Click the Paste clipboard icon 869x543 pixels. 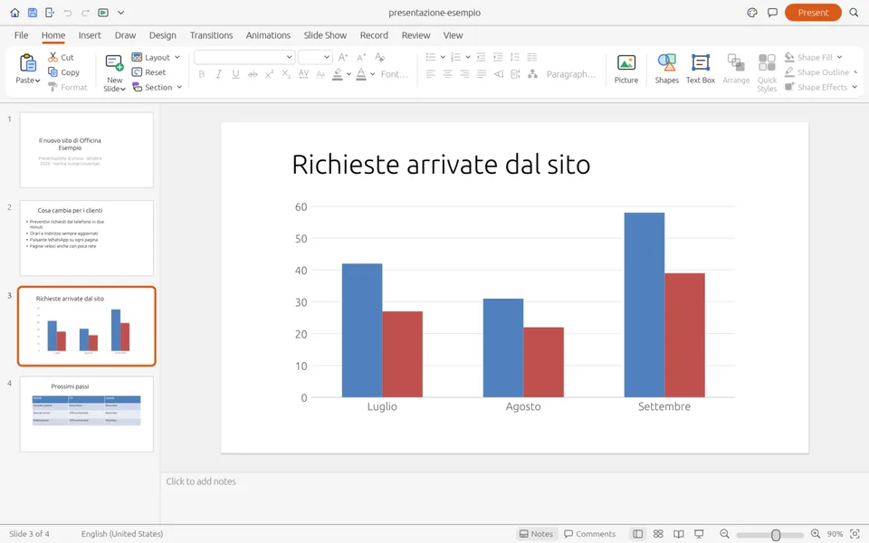pos(28,63)
